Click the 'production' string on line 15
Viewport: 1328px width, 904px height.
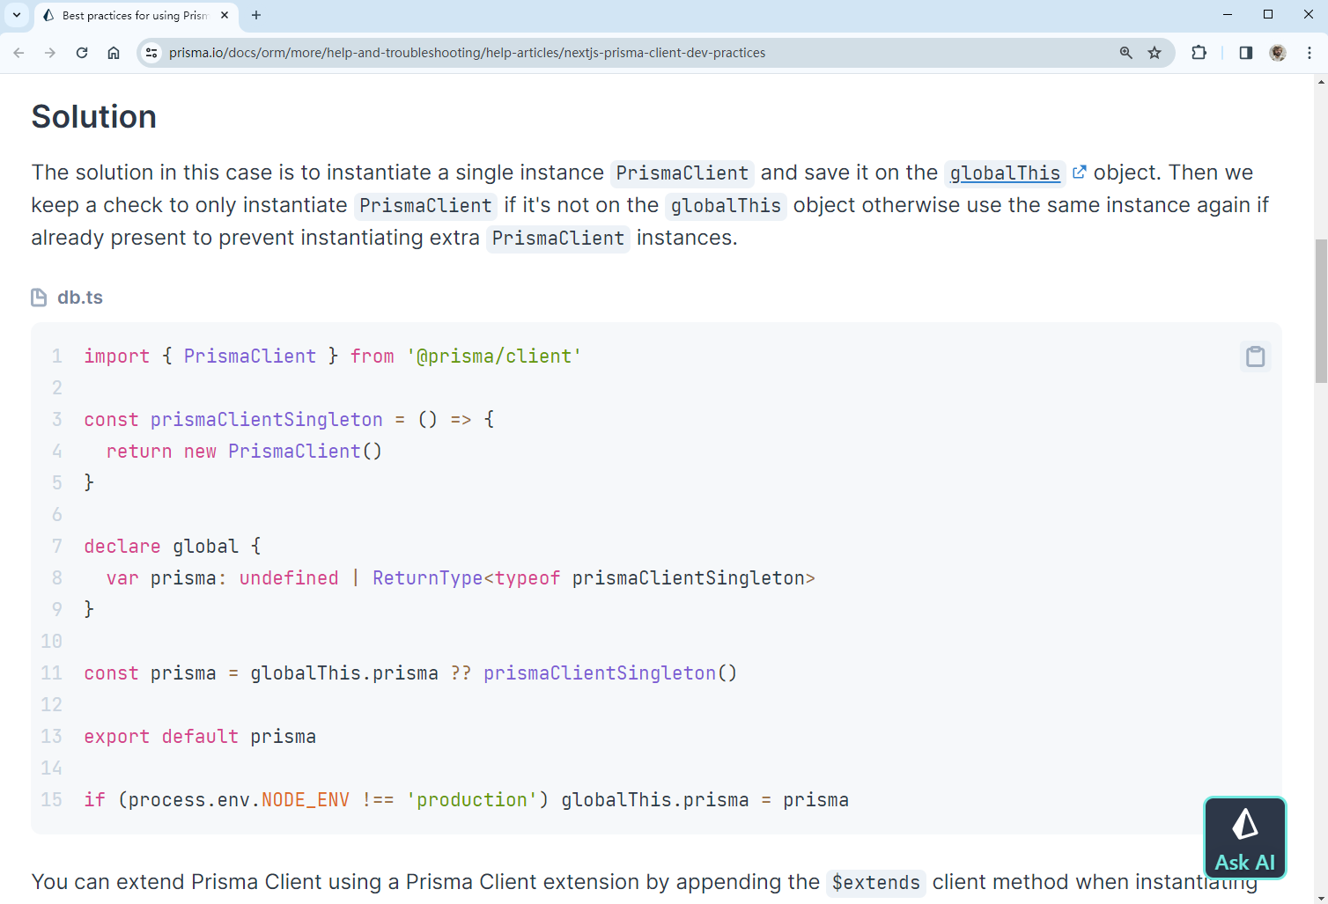tap(472, 800)
